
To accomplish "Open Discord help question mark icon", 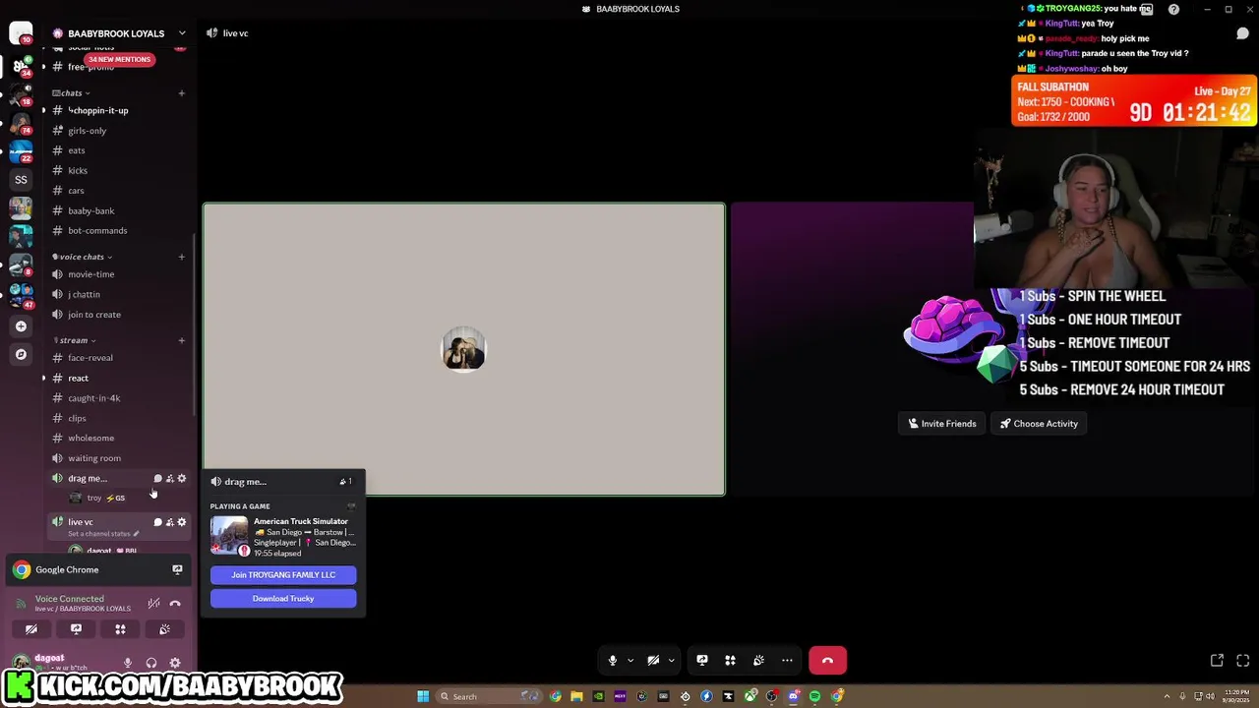I will coord(1173,9).
